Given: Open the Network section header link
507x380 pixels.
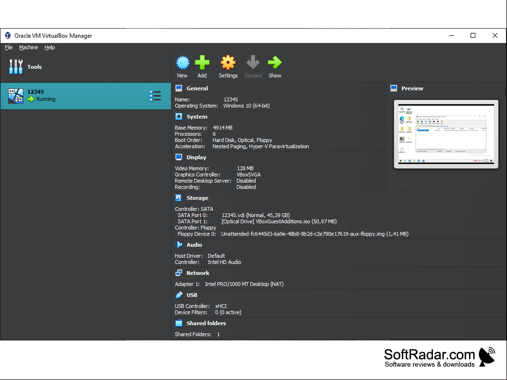Looking at the screenshot, I should click(x=198, y=273).
